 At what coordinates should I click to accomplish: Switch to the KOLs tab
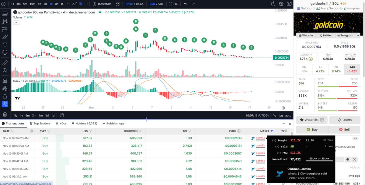pyautogui.click(x=61, y=123)
